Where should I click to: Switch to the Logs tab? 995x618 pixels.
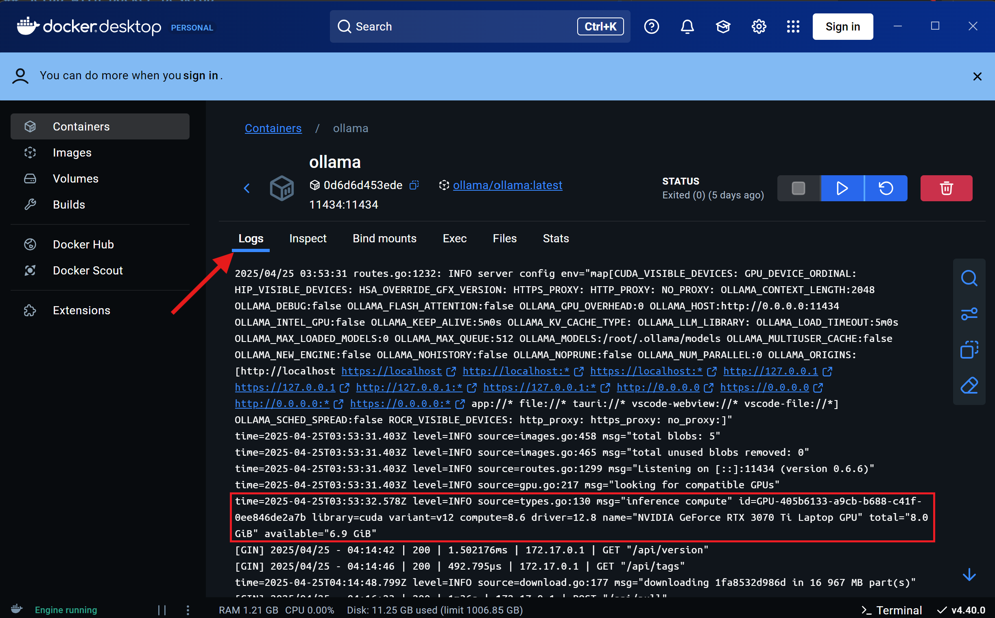click(251, 238)
